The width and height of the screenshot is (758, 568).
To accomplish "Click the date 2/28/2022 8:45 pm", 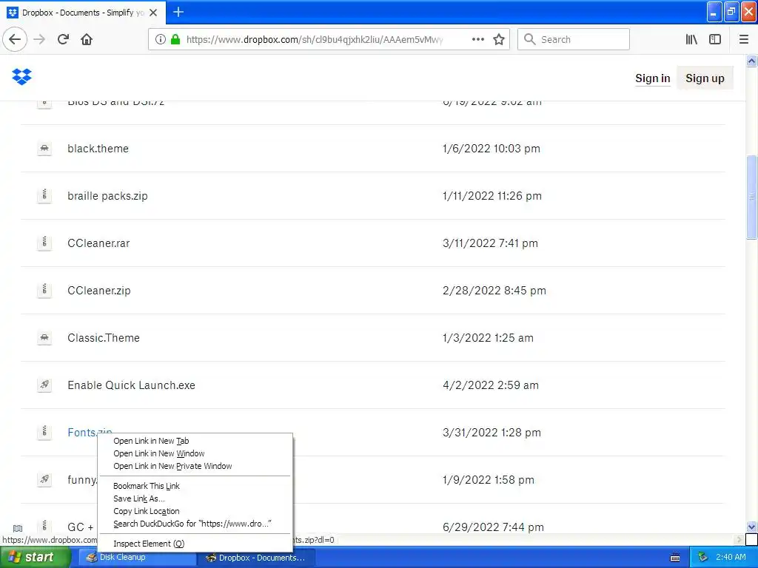I will click(494, 290).
